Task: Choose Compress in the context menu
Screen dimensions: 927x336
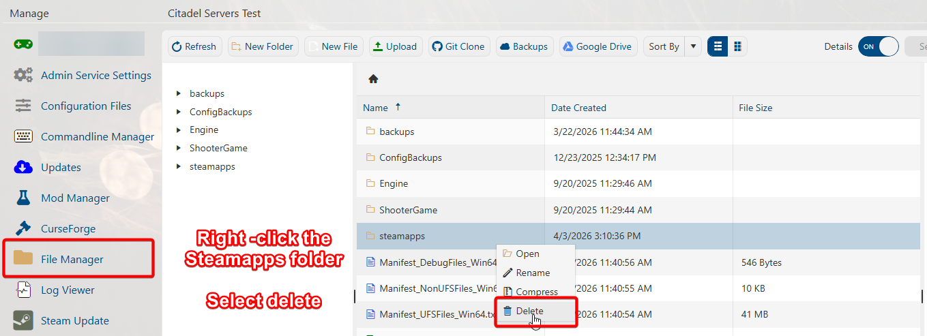Action: (x=536, y=292)
